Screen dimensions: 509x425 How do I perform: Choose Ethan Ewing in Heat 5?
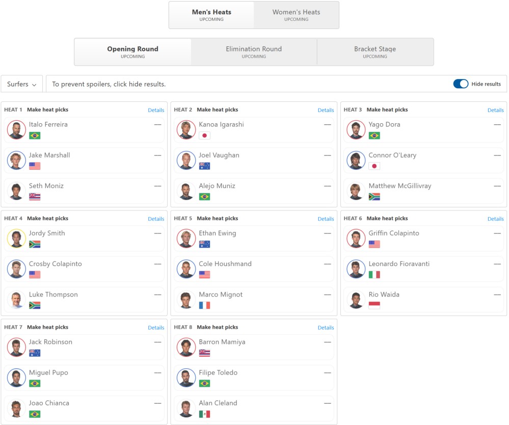(x=254, y=238)
